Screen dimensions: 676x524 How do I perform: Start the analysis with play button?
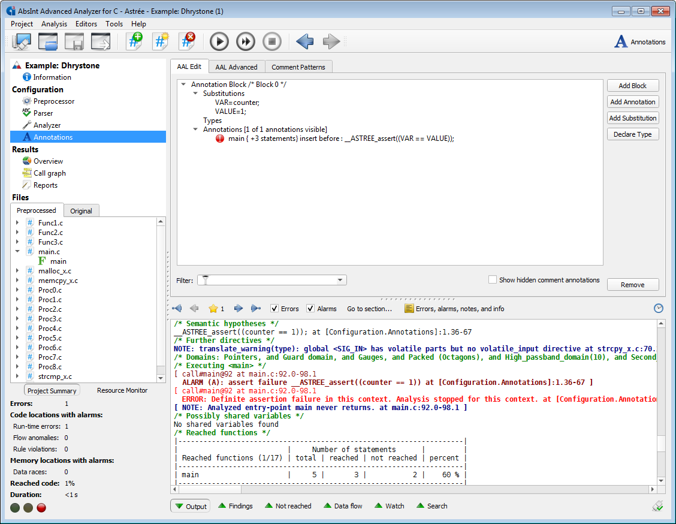(x=219, y=42)
